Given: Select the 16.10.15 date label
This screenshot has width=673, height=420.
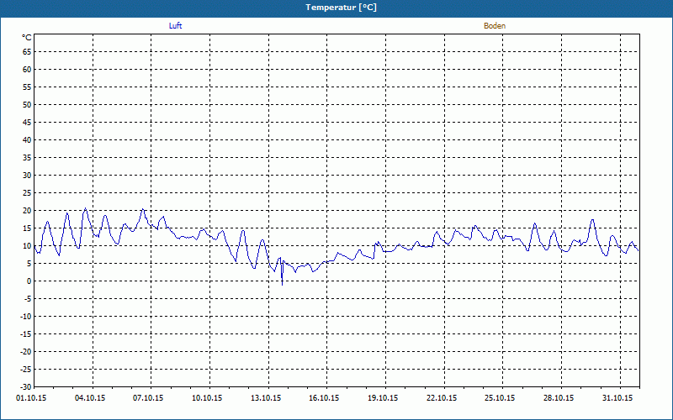Looking at the screenshot, I should point(324,398).
